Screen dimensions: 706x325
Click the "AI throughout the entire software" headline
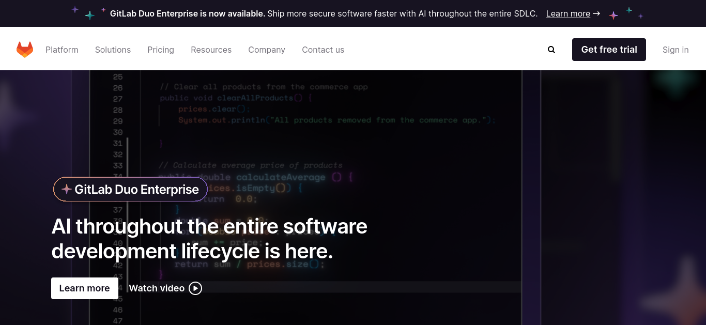(209, 226)
